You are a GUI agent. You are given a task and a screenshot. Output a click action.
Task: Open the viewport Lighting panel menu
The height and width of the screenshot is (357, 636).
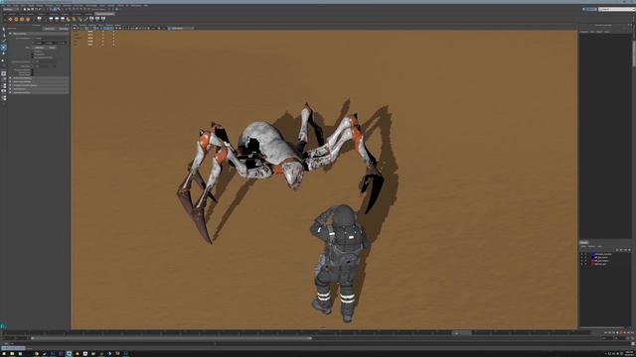(91, 25)
